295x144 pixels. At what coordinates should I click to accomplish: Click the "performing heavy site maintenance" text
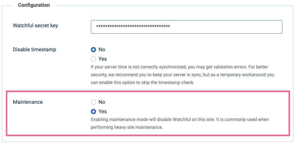(127, 127)
